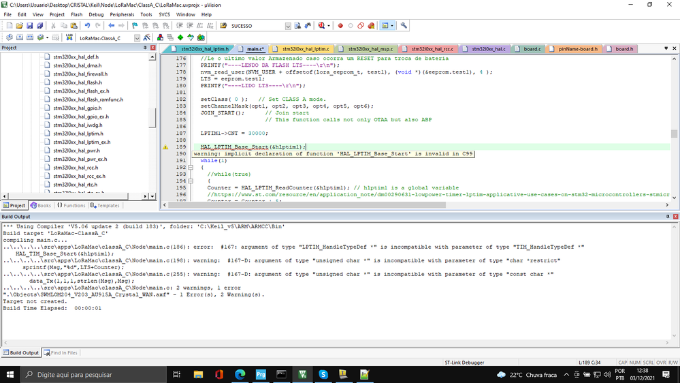Viewport: 680px width, 383px height.
Task: Click the SUCESSO search text field
Action: tap(257, 26)
